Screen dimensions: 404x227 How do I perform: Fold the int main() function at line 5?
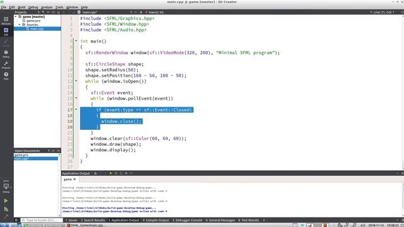pos(76,40)
